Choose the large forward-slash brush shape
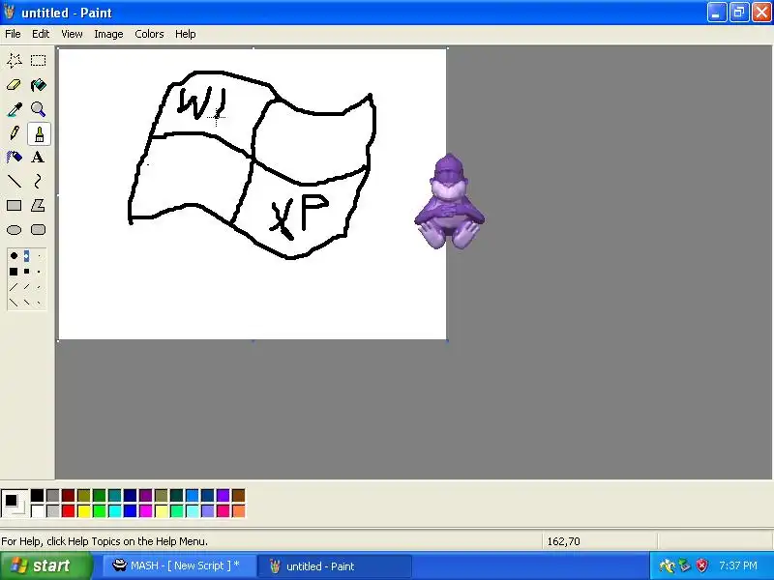This screenshot has height=580, width=774. (x=14, y=287)
